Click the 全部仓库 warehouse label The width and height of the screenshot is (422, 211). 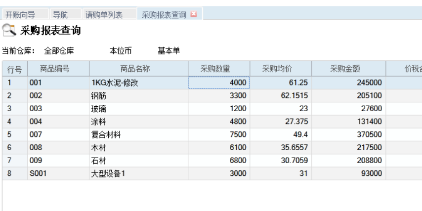[x=59, y=50]
